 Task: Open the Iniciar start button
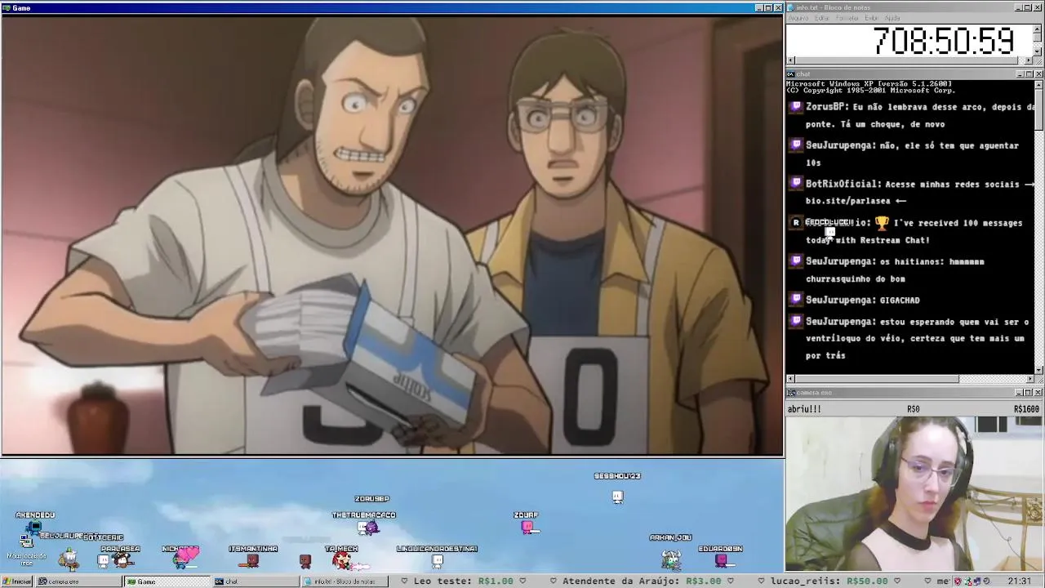[x=17, y=581]
